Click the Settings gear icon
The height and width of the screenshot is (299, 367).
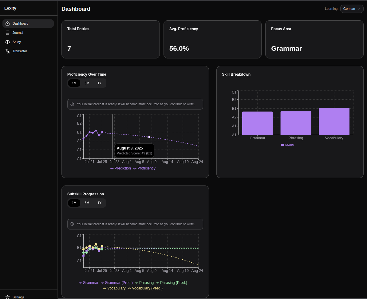point(8,297)
